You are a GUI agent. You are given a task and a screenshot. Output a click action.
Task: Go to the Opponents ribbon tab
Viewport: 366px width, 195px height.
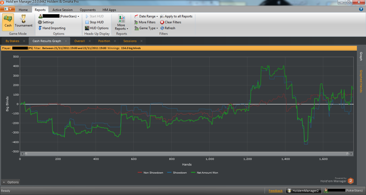(88, 10)
